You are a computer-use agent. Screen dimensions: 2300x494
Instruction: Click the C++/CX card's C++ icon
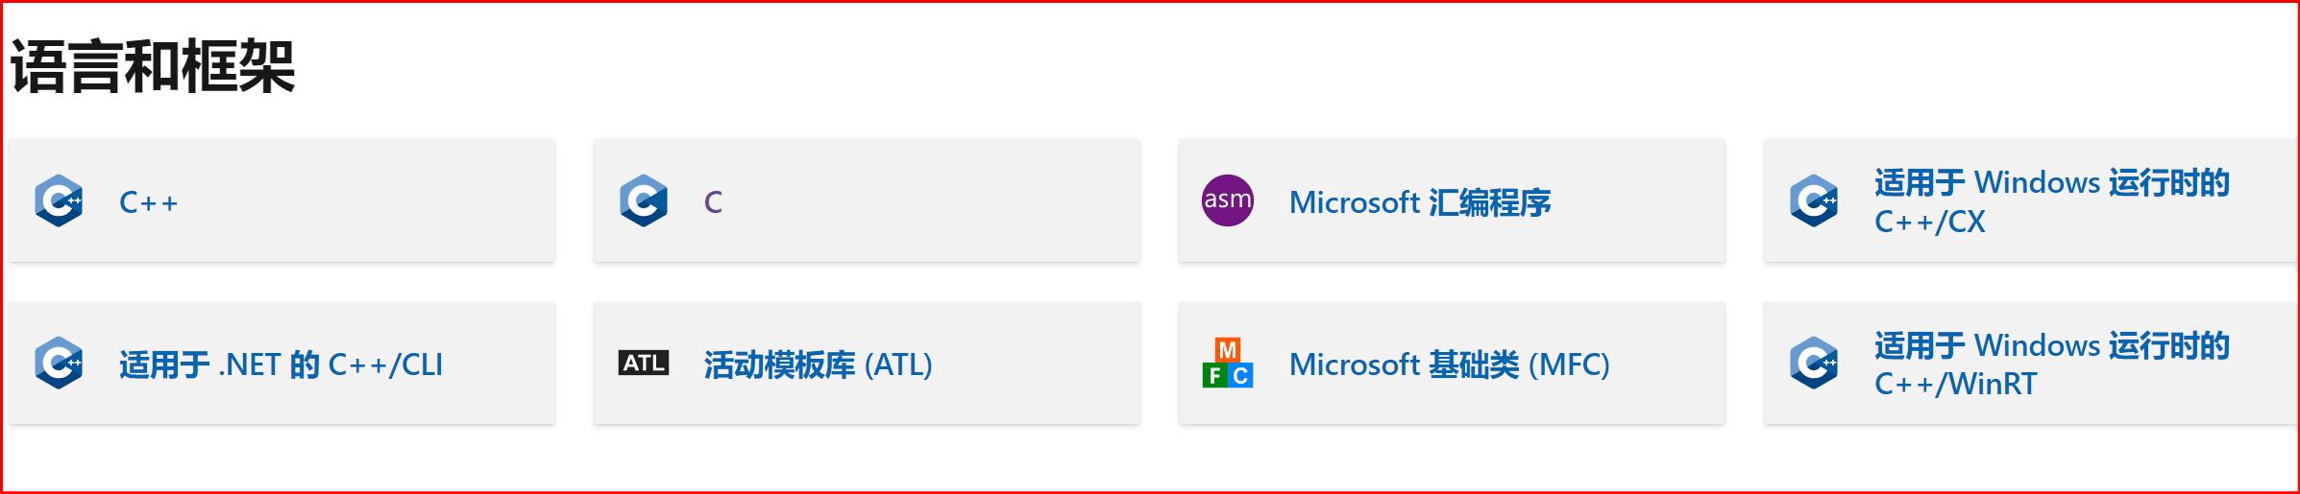pos(1814,200)
